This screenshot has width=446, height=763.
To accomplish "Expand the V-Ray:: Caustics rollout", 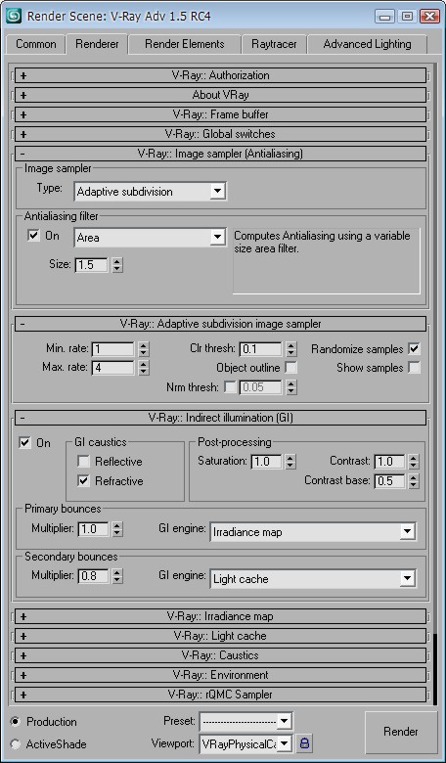I will pyautogui.click(x=220, y=655).
